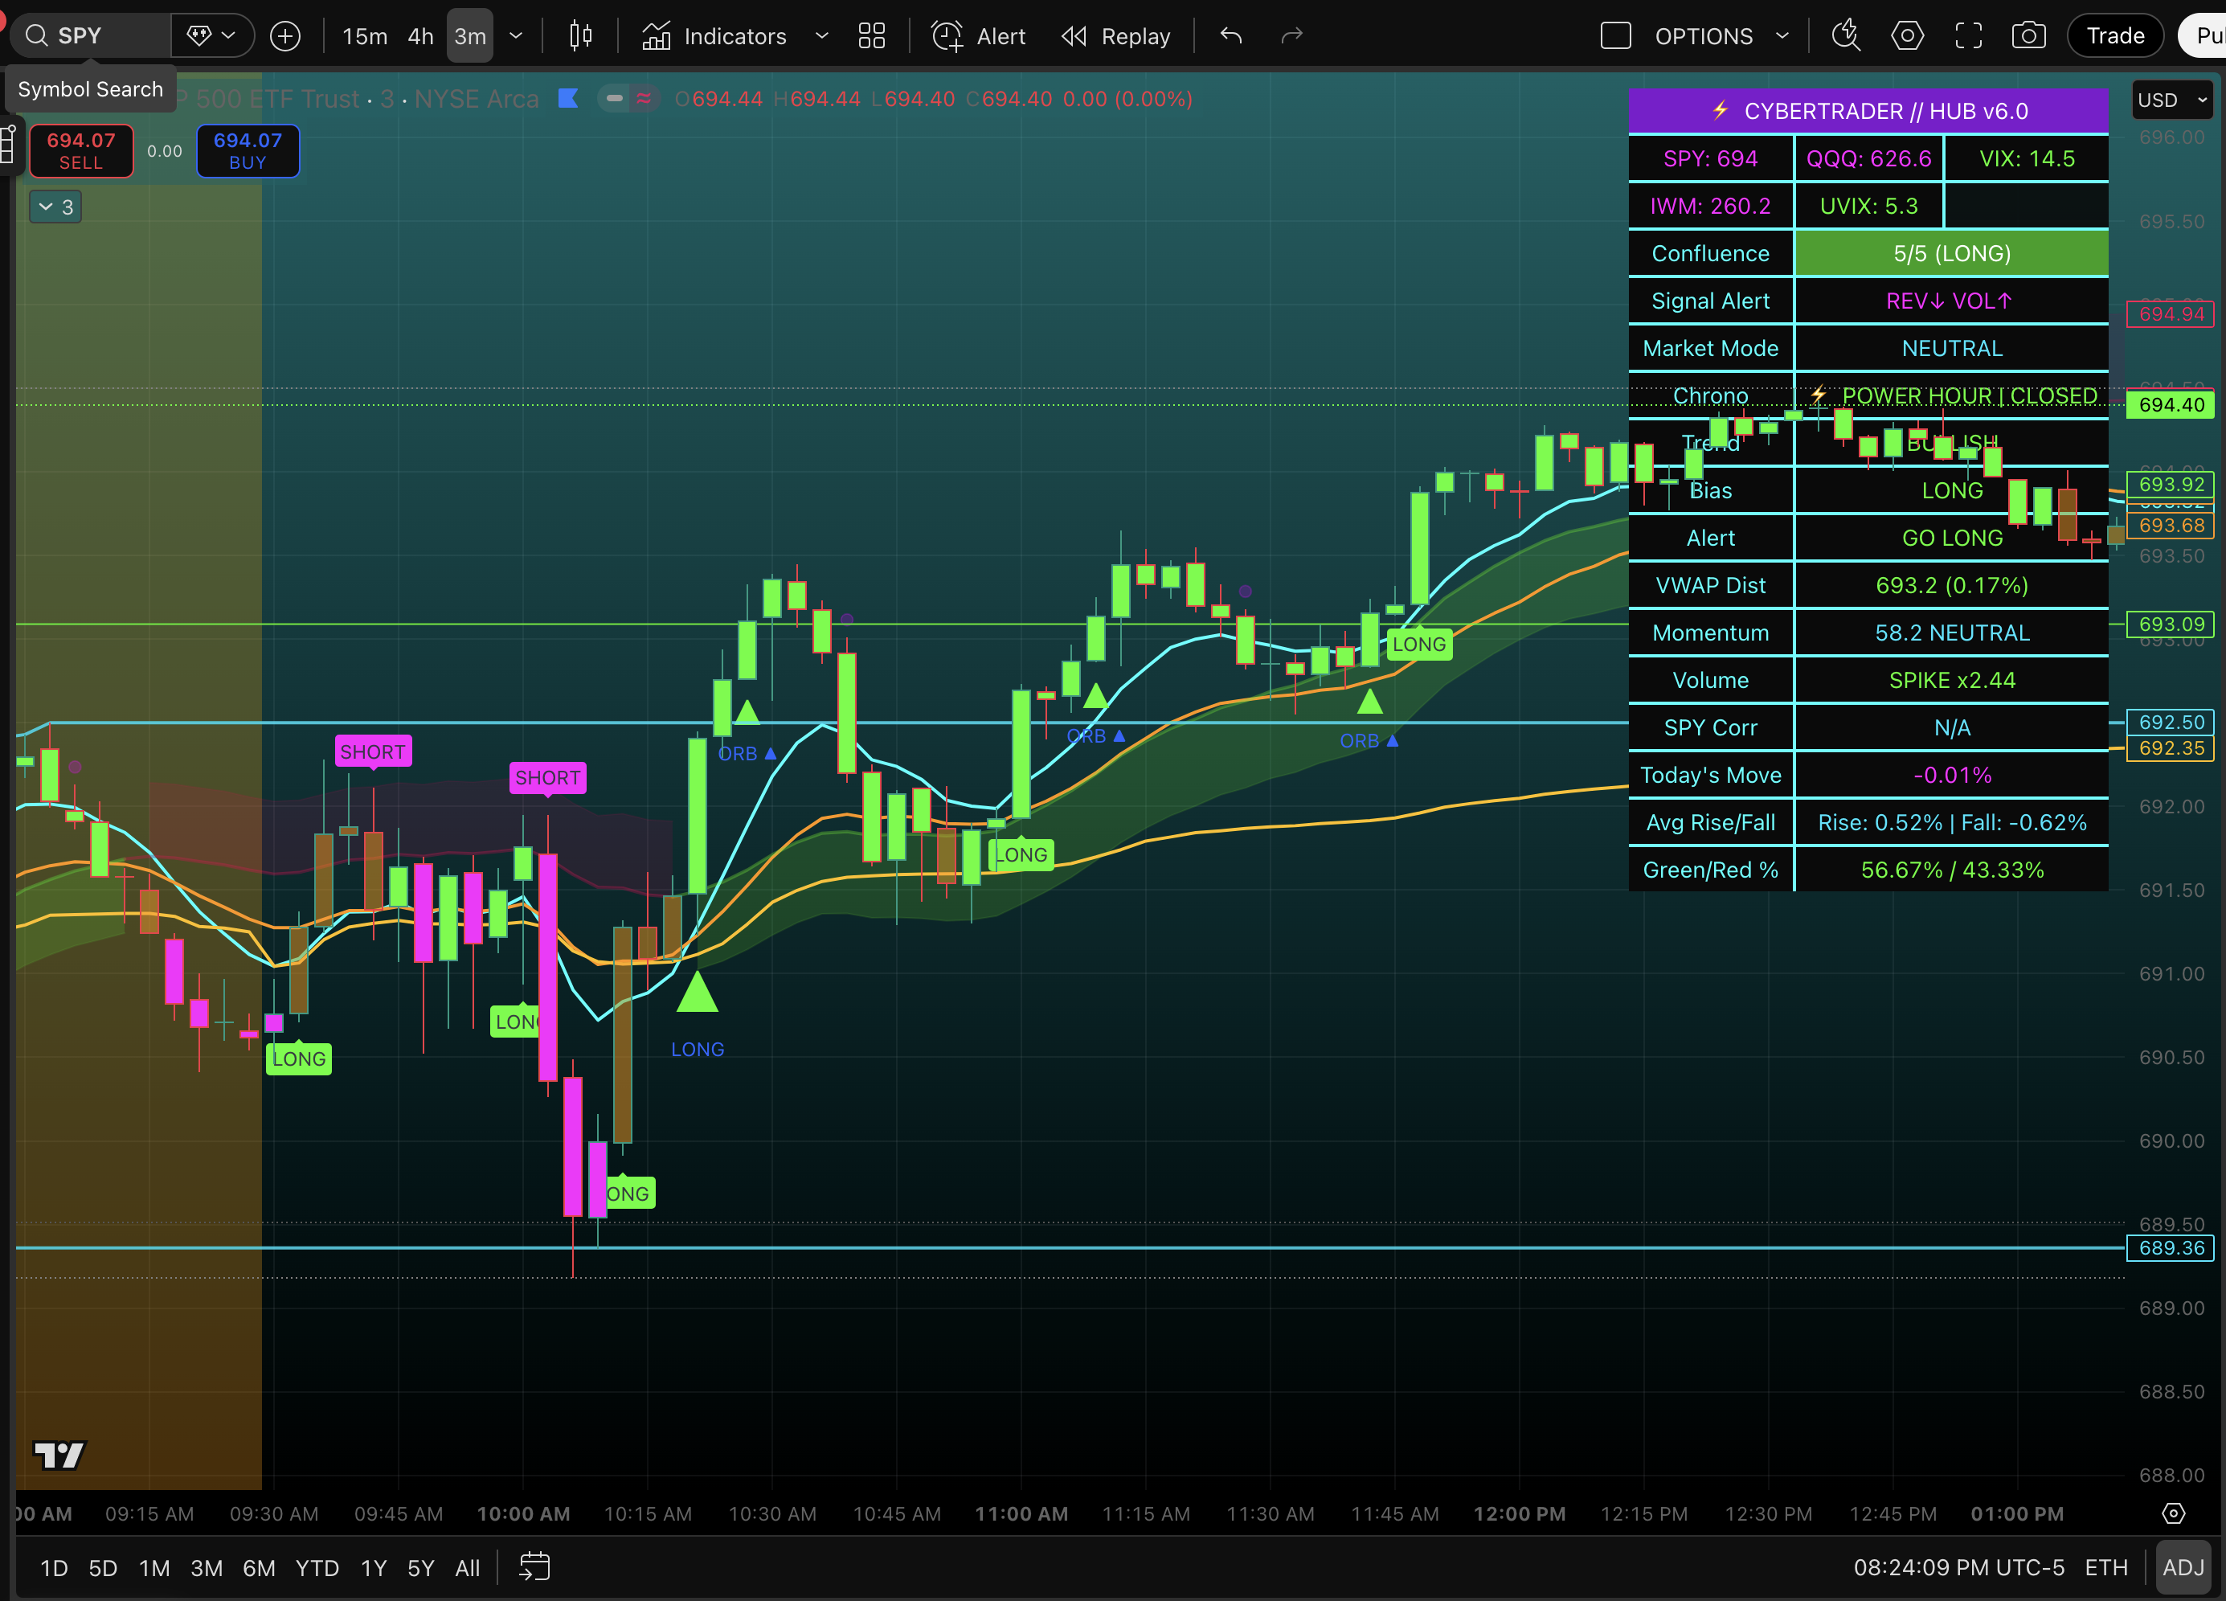This screenshot has height=1601, width=2226.
Task: Select the candlestick chart style icon
Action: coord(579,35)
